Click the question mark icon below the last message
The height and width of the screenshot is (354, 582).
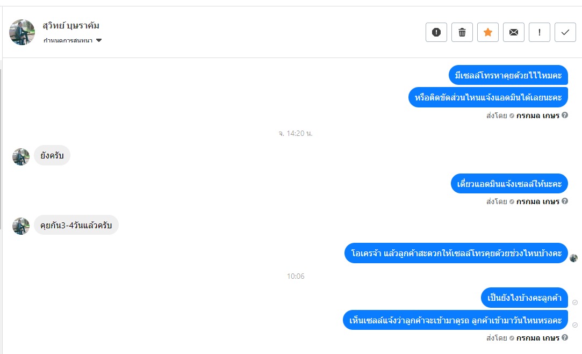[x=565, y=338]
